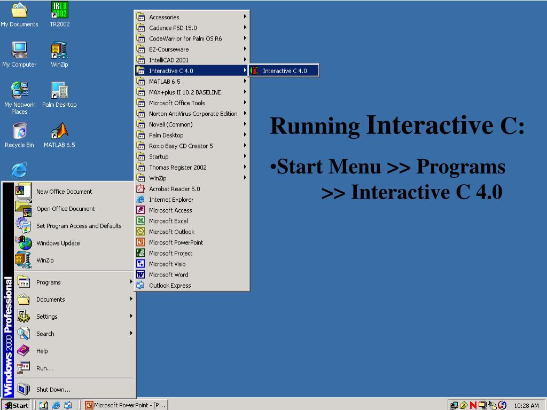Click the Microsoft Excel icon
Image resolution: width=547 pixels, height=410 pixels.
(x=140, y=220)
